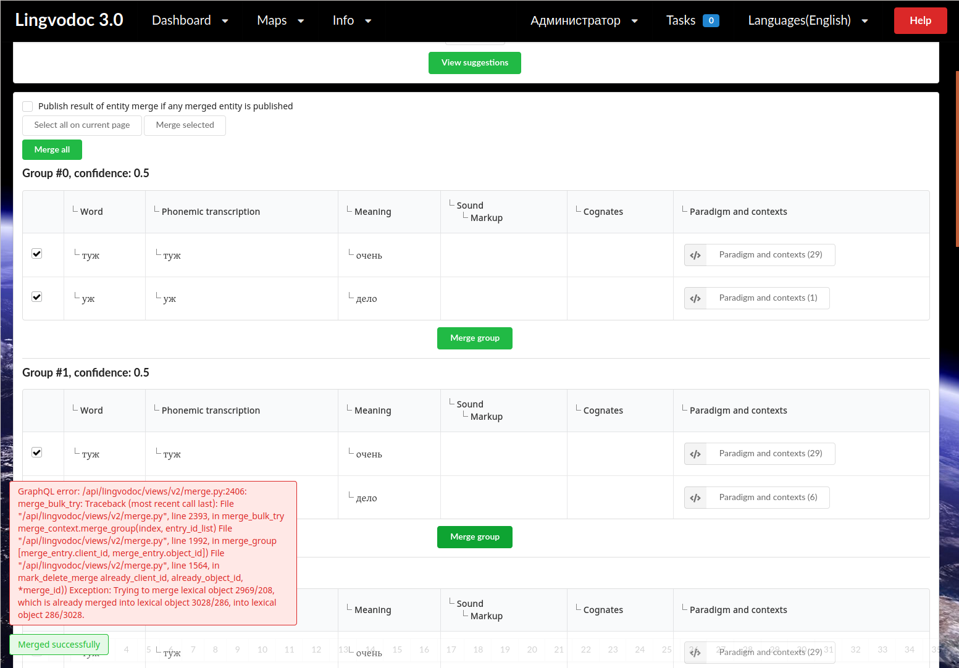The height and width of the screenshot is (668, 959).
Task: Click Sound column header in Group #0
Action: click(x=470, y=206)
